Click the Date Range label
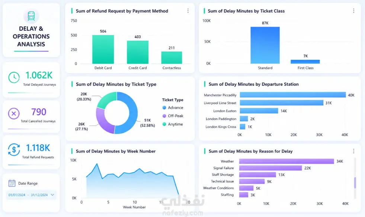The height and width of the screenshot is (217, 365). tap(28, 183)
